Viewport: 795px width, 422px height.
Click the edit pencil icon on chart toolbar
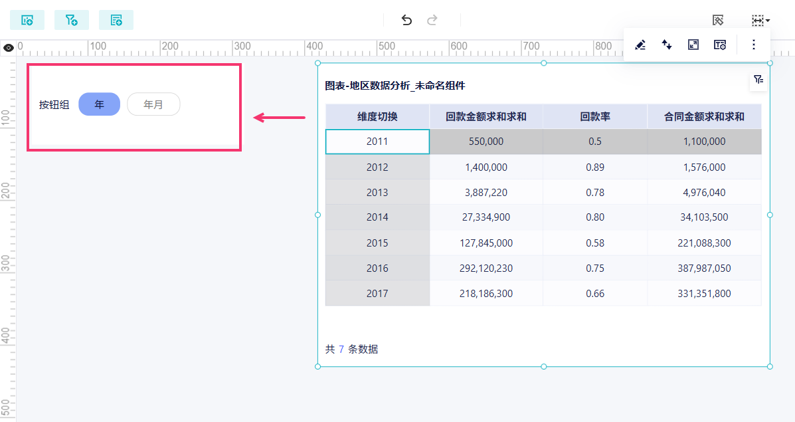tap(640, 45)
